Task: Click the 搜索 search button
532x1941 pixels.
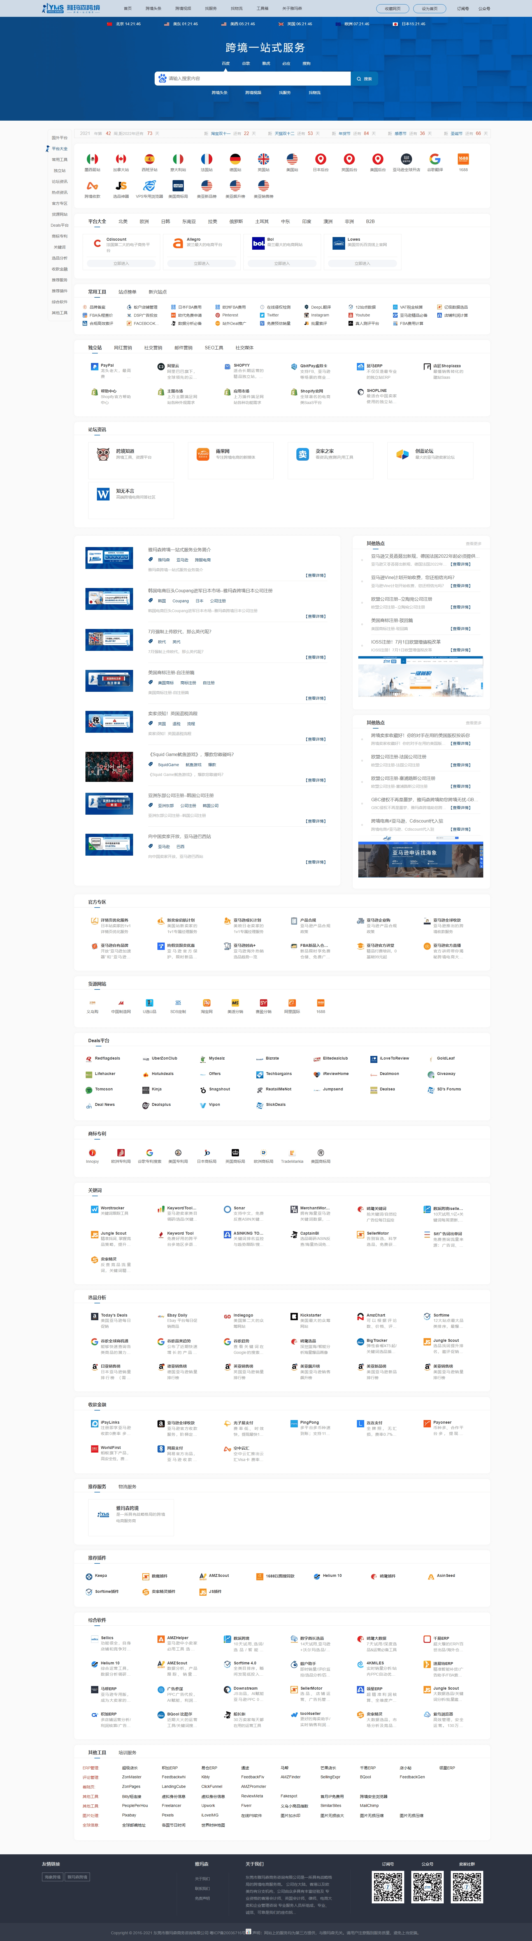Action: coord(364,78)
